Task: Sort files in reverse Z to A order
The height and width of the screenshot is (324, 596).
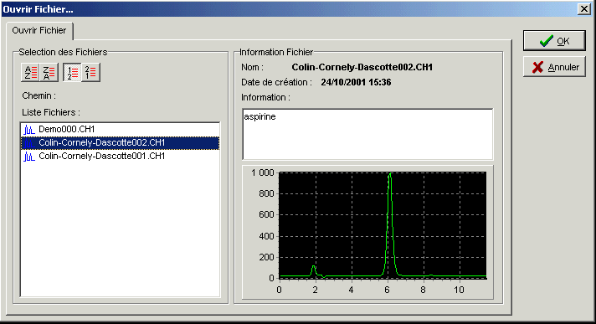Action: [49, 72]
